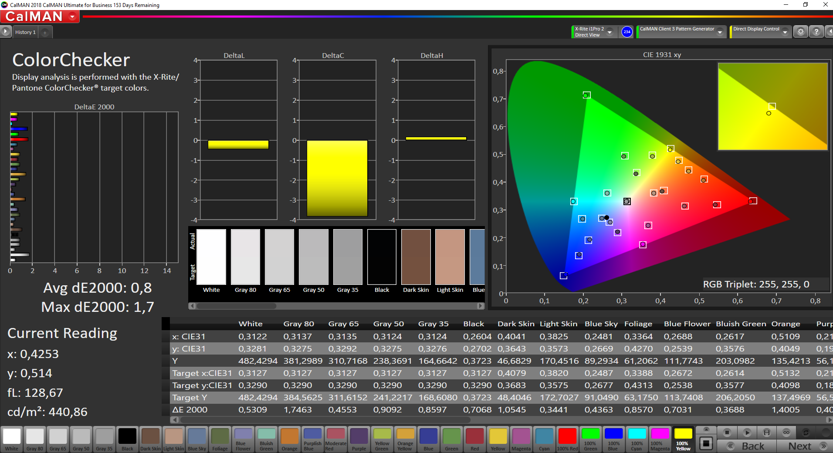The height and width of the screenshot is (453, 833).
Task: Click the single-read bracket icon
Action: click(x=767, y=433)
